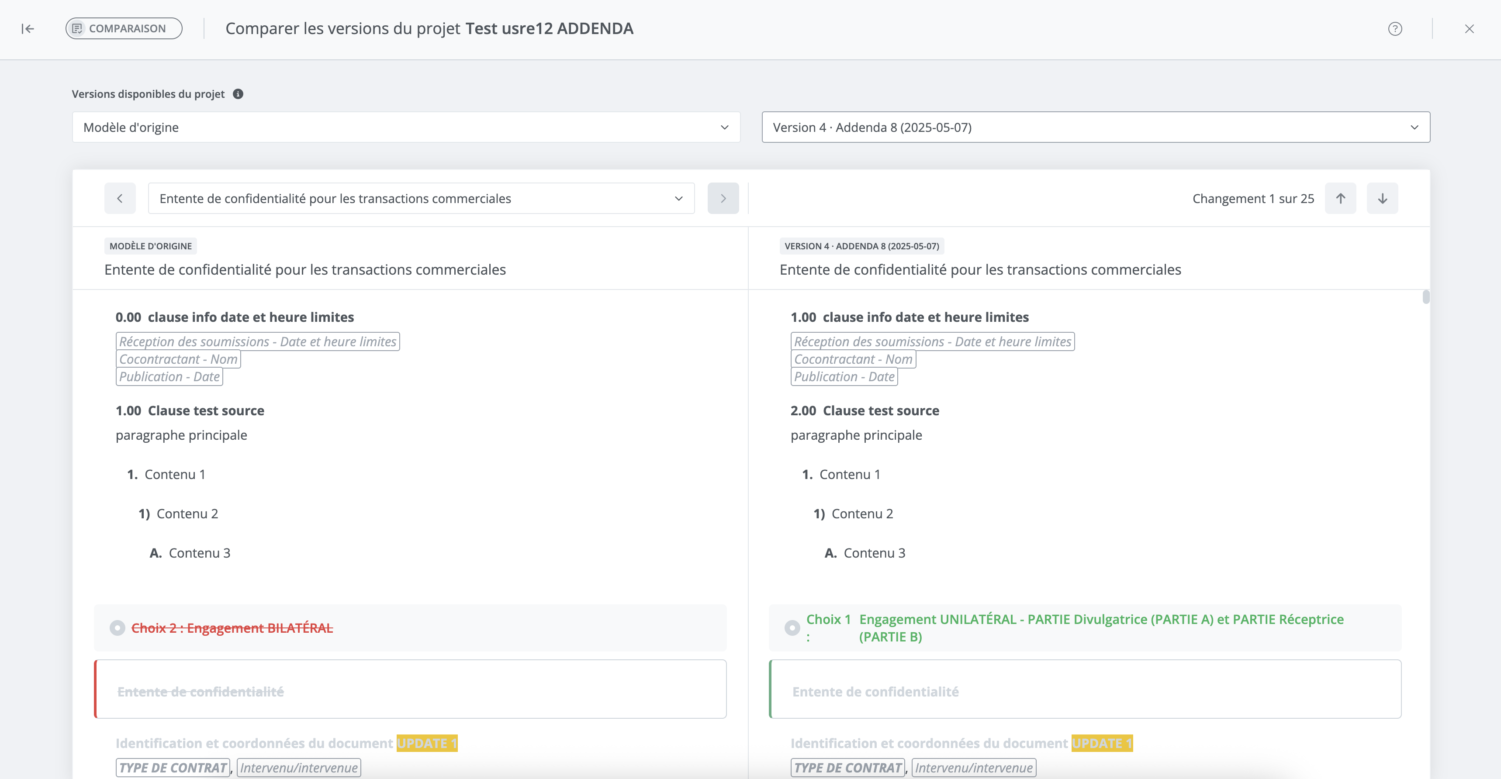Go to previous document with left chevron
The width and height of the screenshot is (1501, 779).
pos(120,198)
